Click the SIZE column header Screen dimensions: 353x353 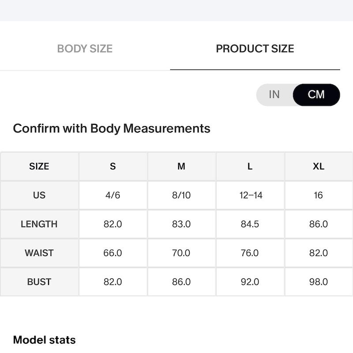39,166
